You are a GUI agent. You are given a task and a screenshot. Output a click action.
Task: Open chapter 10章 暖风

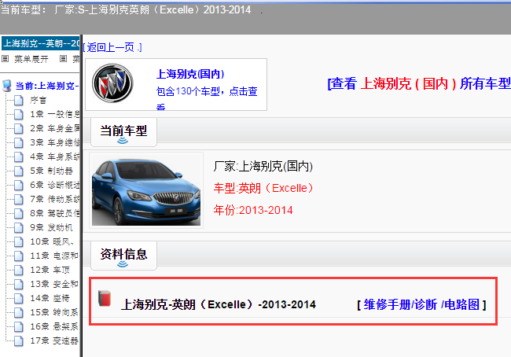[55, 241]
